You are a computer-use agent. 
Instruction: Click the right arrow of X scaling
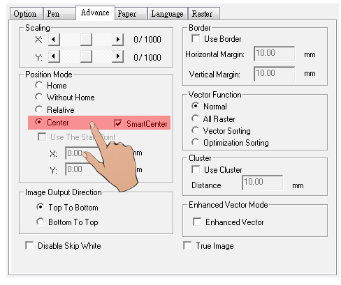click(117, 40)
